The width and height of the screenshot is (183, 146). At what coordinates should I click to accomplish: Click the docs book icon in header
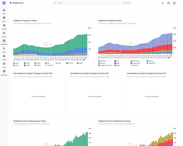174,3
